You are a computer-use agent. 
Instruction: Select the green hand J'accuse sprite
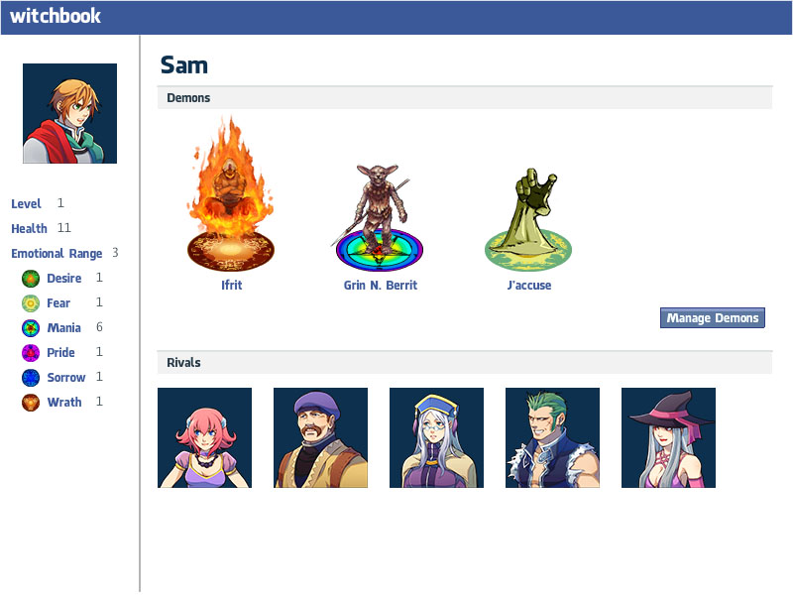528,219
